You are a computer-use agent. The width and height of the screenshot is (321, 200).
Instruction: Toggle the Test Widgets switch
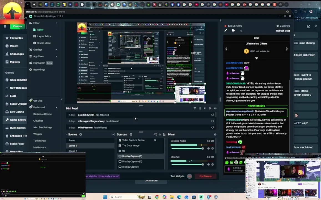189,176
